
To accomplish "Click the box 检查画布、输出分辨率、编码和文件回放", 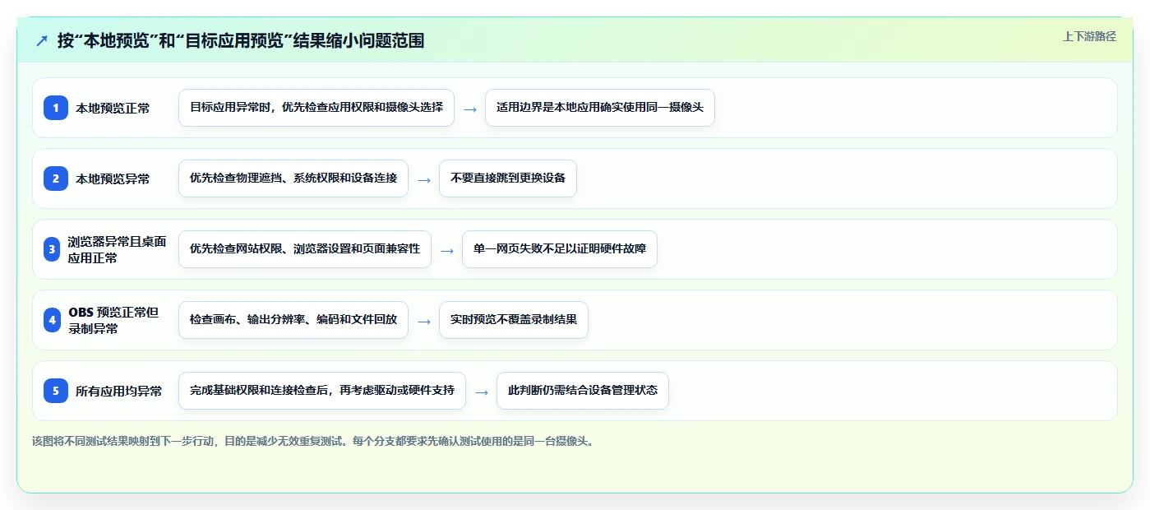I will click(293, 320).
